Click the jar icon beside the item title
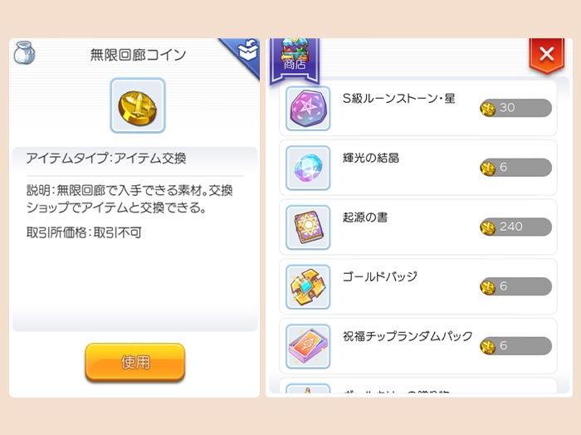 (x=24, y=53)
